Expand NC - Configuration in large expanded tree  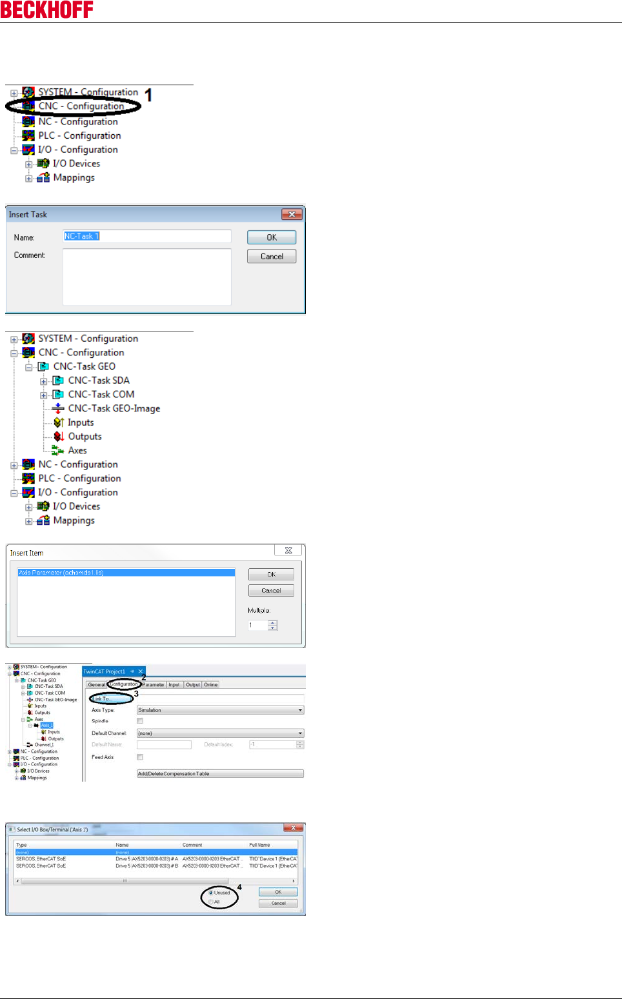[x=14, y=465]
